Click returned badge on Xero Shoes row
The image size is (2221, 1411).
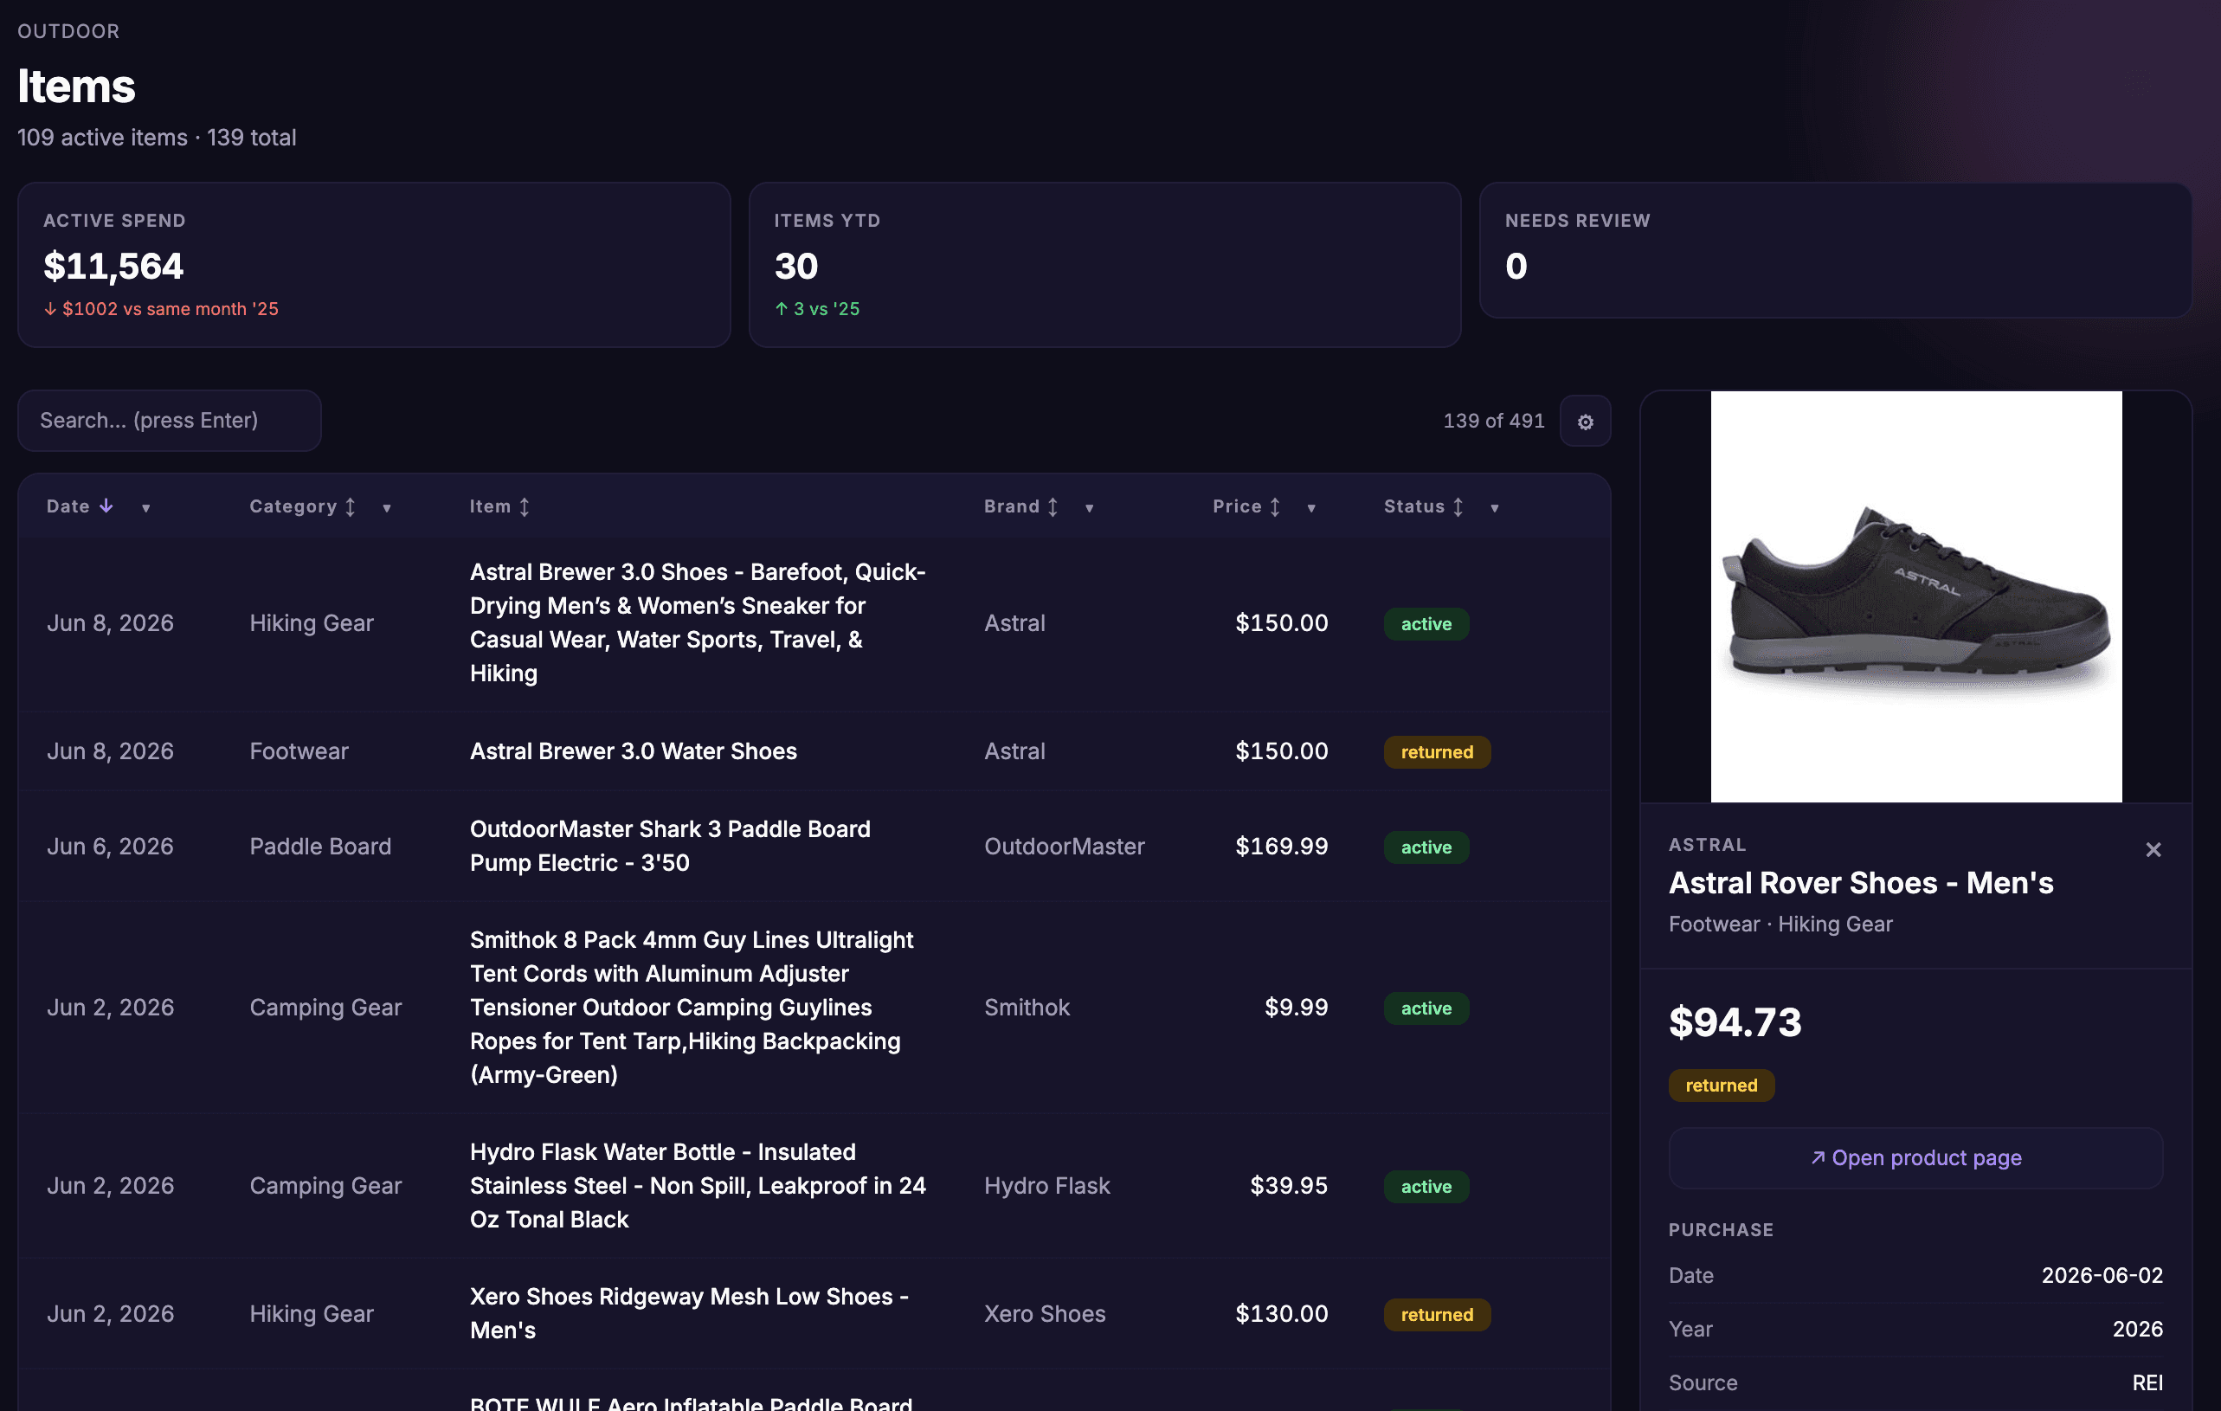(x=1436, y=1314)
